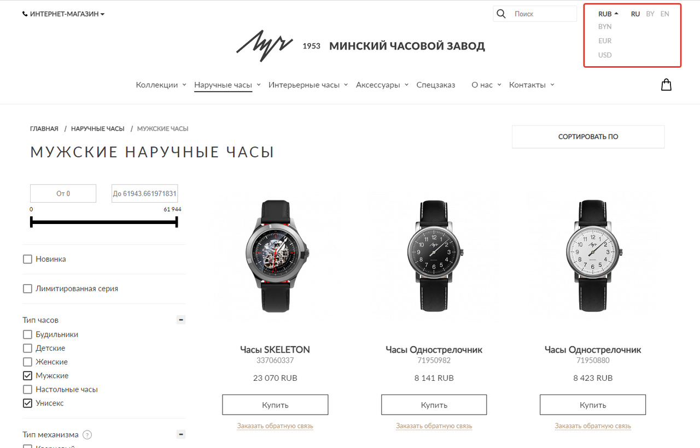Open the Спецзаказ menu item

click(x=436, y=85)
